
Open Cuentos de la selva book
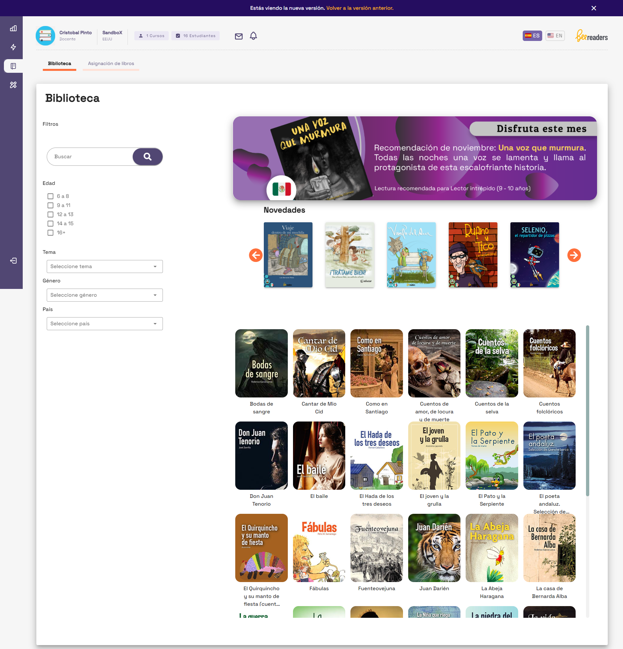pos(492,363)
